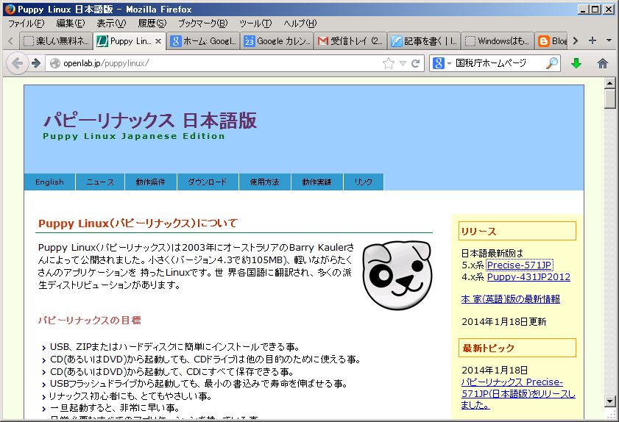Open the 動作条件 navigation item
619x422 pixels.
(150, 182)
